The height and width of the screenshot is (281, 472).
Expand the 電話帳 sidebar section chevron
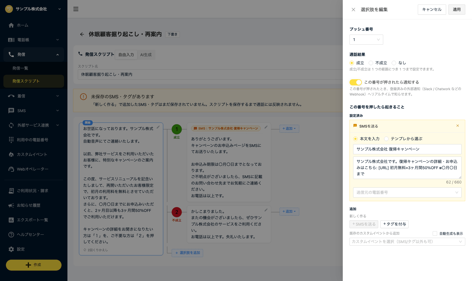point(58,40)
